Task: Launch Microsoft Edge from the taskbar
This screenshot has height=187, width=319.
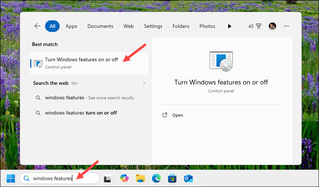Action: pyautogui.click(x=156, y=178)
